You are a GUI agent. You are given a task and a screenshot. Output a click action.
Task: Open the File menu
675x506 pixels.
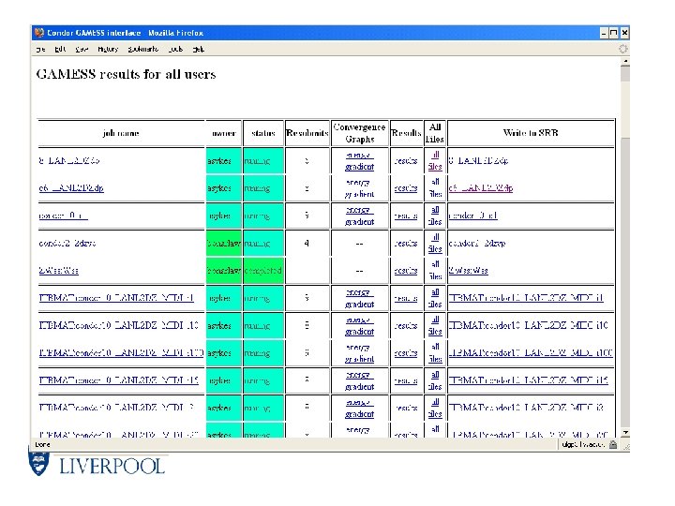40,49
